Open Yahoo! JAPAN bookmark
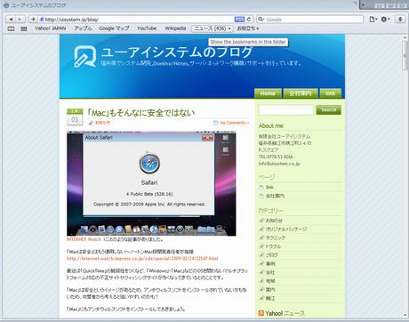 [51, 28]
